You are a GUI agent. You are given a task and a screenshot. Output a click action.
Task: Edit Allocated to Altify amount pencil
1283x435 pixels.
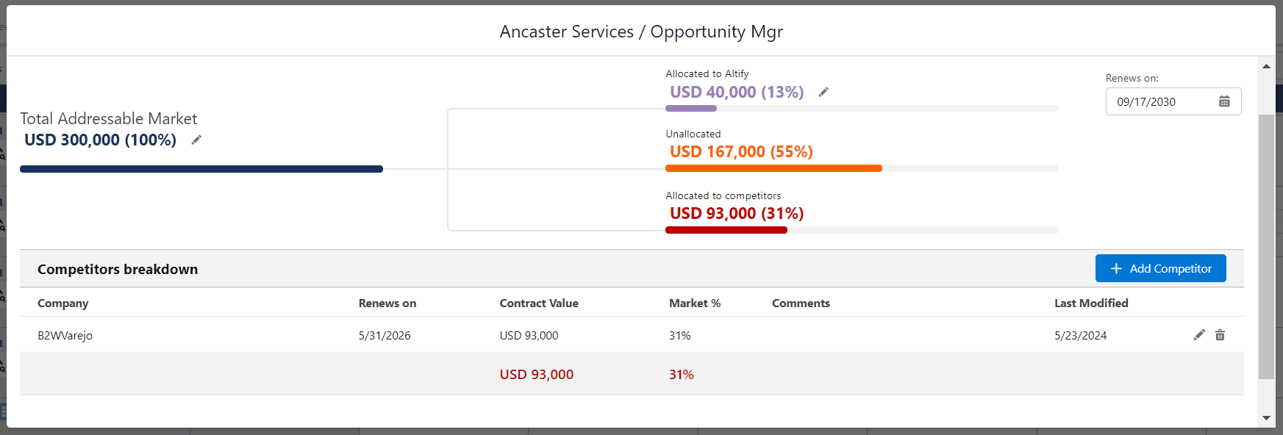tap(823, 92)
